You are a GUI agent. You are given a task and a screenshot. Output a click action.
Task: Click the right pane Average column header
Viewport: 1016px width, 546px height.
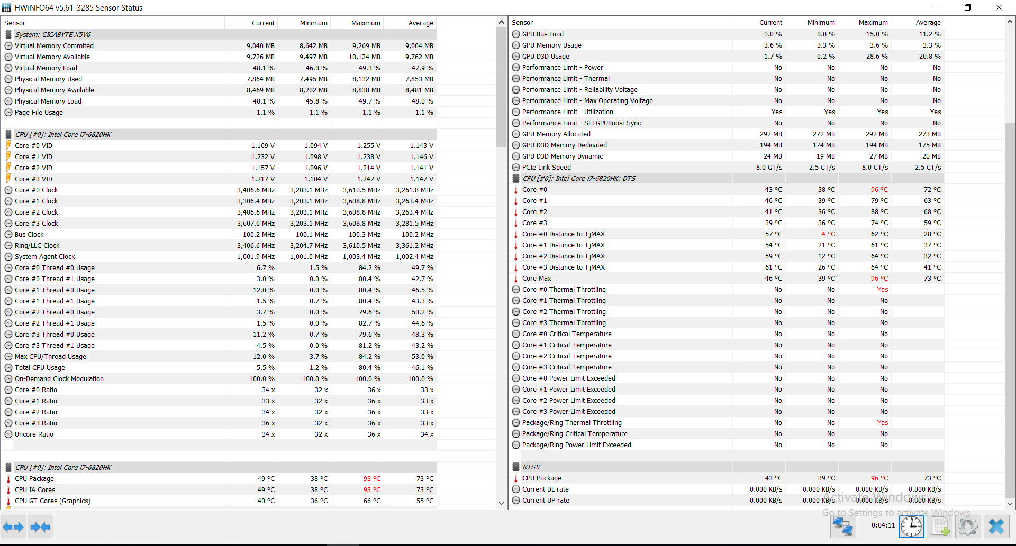click(x=918, y=23)
